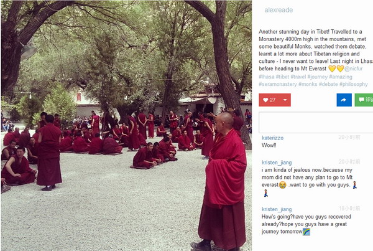
Task: Click the blue share arrow button
Action: (x=344, y=100)
